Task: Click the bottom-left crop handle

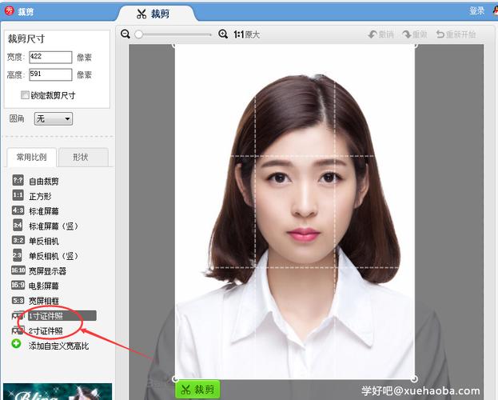Action: pyautogui.click(x=175, y=378)
